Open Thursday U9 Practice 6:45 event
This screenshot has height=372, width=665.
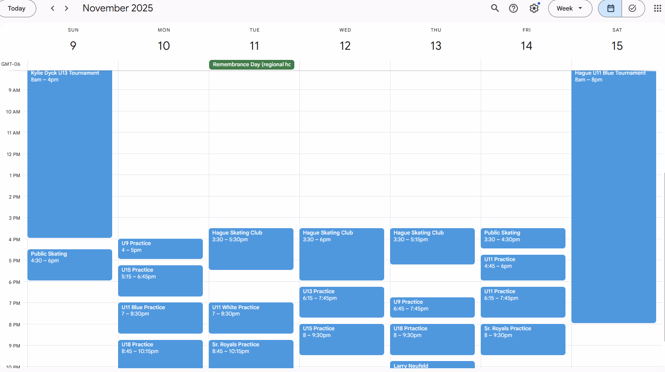pos(432,307)
